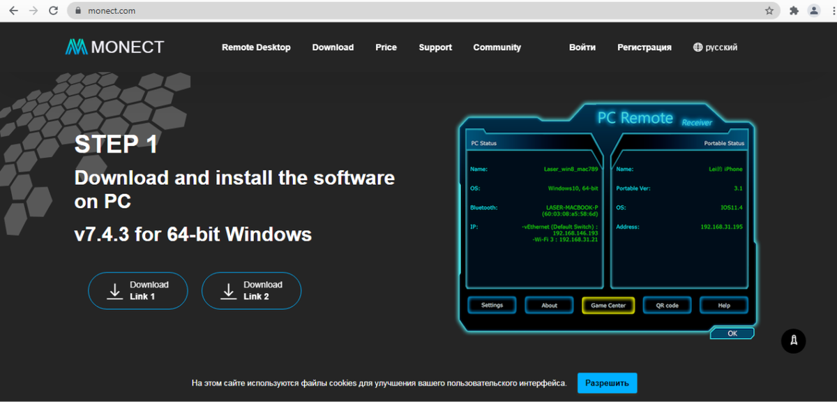This screenshot has height=402, width=837.
Task: Click the Войти login link
Action: click(582, 47)
